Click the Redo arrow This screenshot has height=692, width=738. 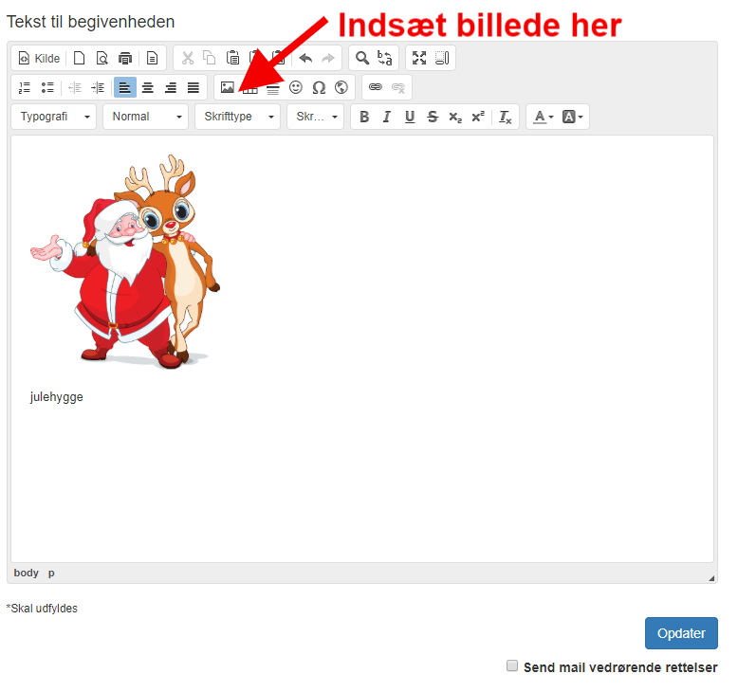pos(328,59)
